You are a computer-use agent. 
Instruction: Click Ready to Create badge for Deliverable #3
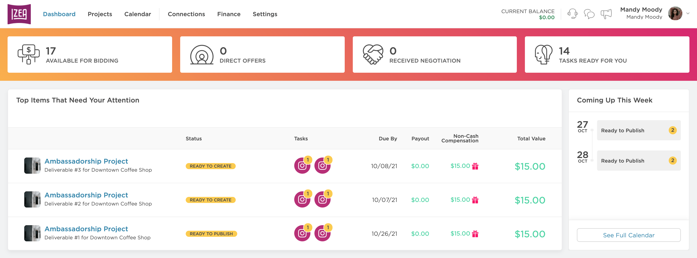pyautogui.click(x=210, y=166)
